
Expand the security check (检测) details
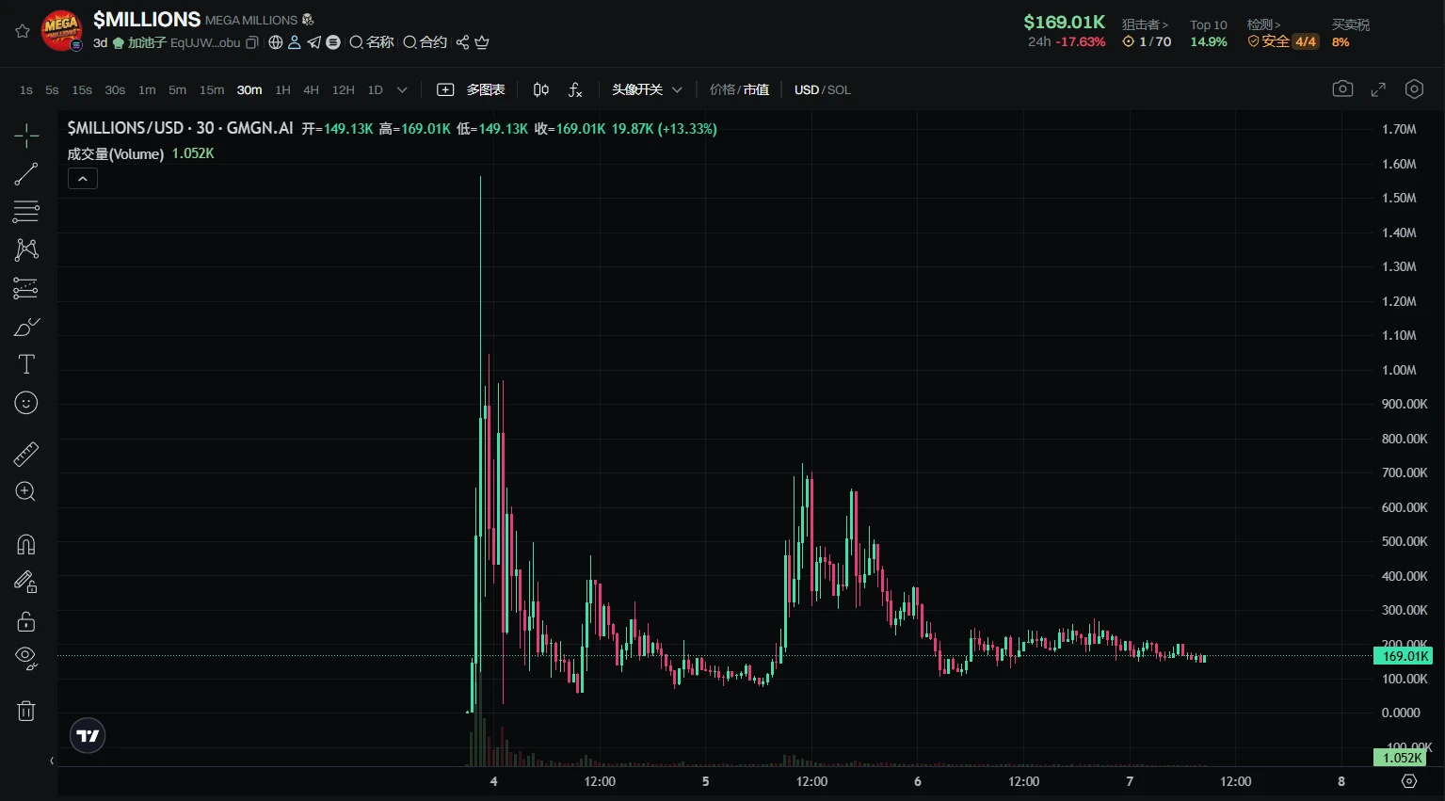tap(1264, 24)
